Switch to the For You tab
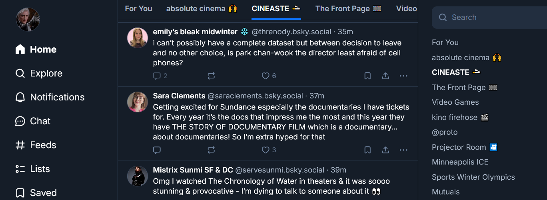This screenshot has width=547, height=200. [x=138, y=9]
